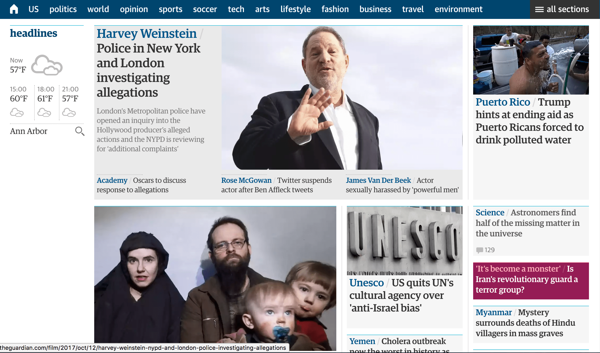Click the current weather cloud icon

pyautogui.click(x=47, y=65)
